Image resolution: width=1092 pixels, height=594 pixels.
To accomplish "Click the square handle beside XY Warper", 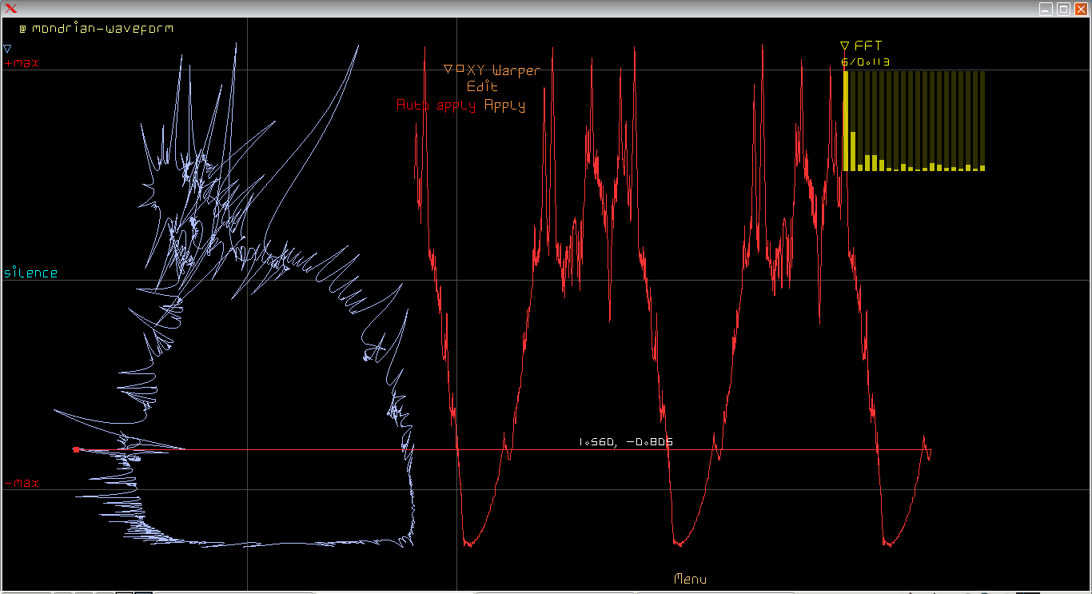I will (x=460, y=69).
